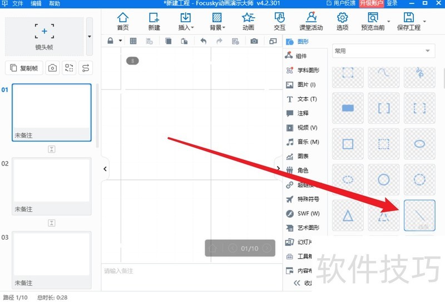Click 预览当前 preview current

(373, 21)
